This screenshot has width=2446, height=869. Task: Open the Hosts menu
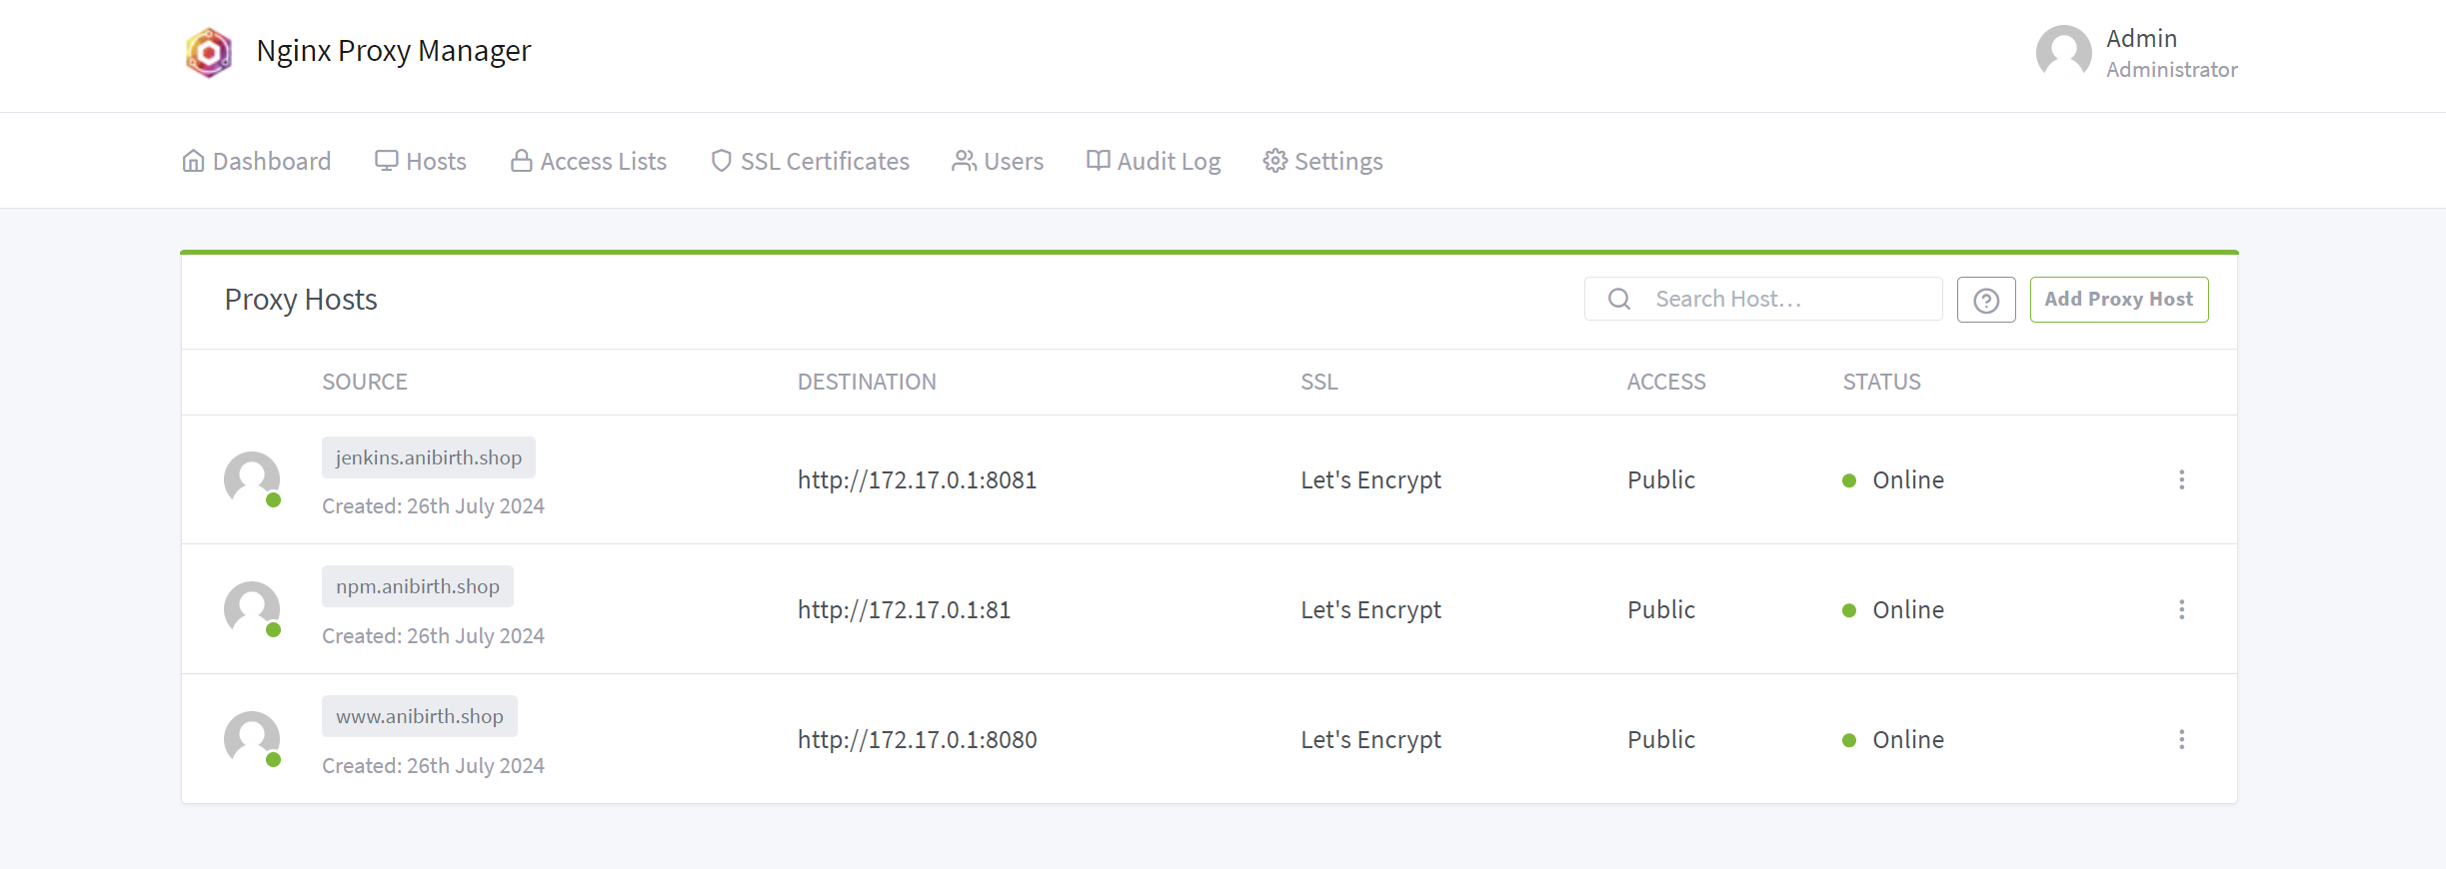click(x=420, y=161)
